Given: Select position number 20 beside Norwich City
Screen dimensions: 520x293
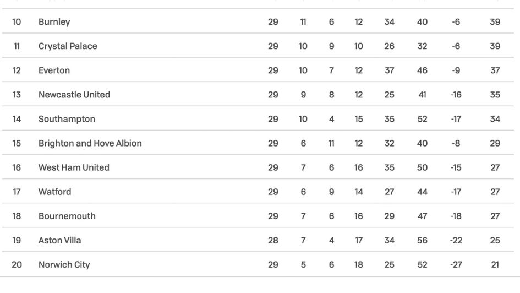Looking at the screenshot, I should tap(17, 264).
